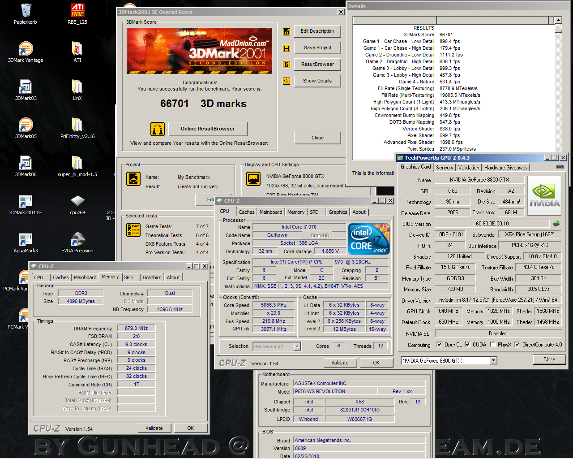Click the floppy icon beside Save Project
The width and height of the screenshot is (573, 459).
(286, 48)
